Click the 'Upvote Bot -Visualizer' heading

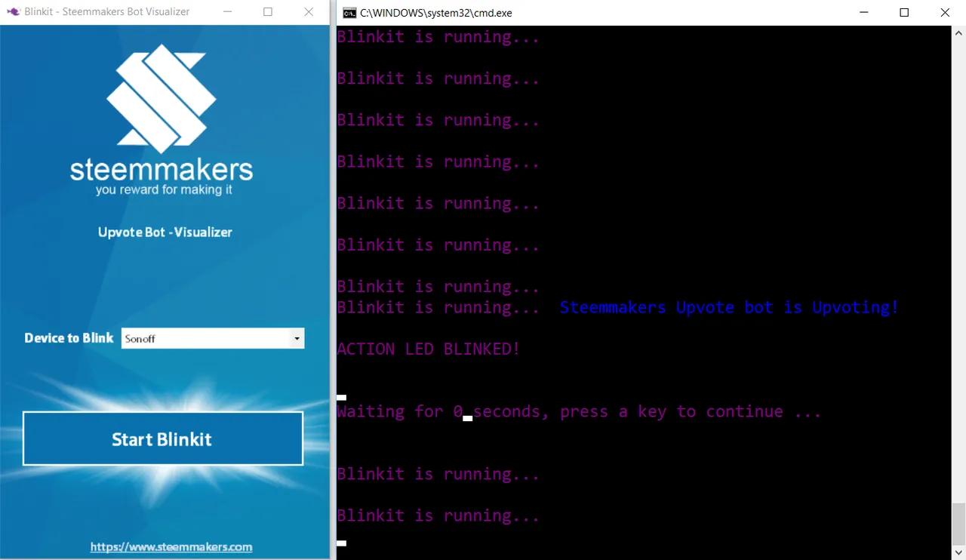(x=165, y=232)
